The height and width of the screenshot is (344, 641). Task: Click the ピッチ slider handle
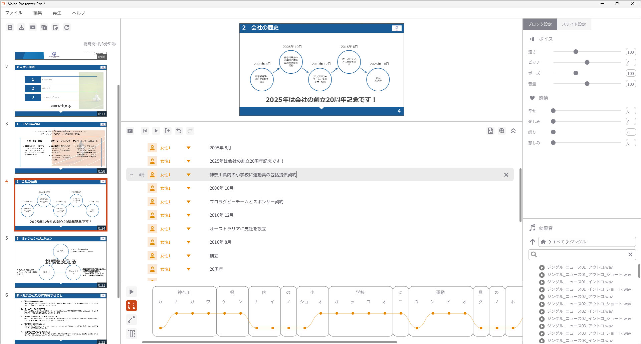[x=587, y=62]
